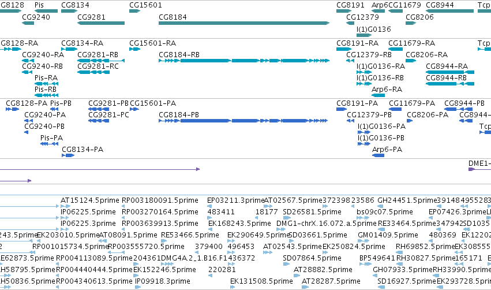
Task: Click the CG12379-RB transcript label
Action: 369,54
